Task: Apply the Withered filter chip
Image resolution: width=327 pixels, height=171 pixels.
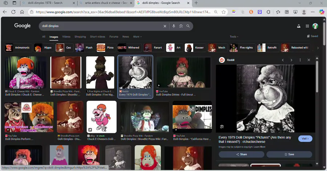Action: [129, 47]
